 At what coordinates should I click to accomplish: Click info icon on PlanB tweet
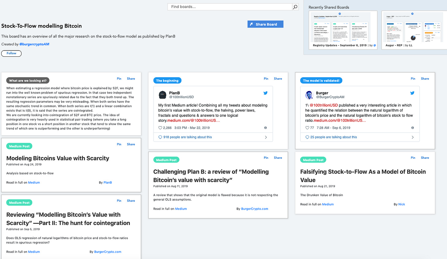tap(266, 128)
